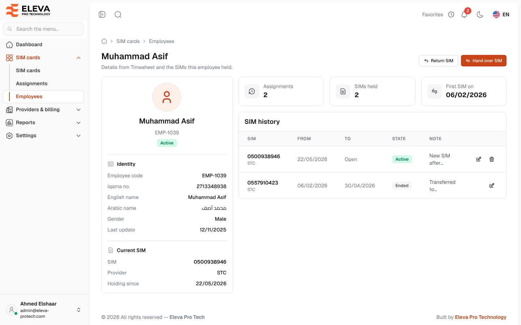
Task: Edit the 0500938946 SIM history row
Action: tap(479, 159)
